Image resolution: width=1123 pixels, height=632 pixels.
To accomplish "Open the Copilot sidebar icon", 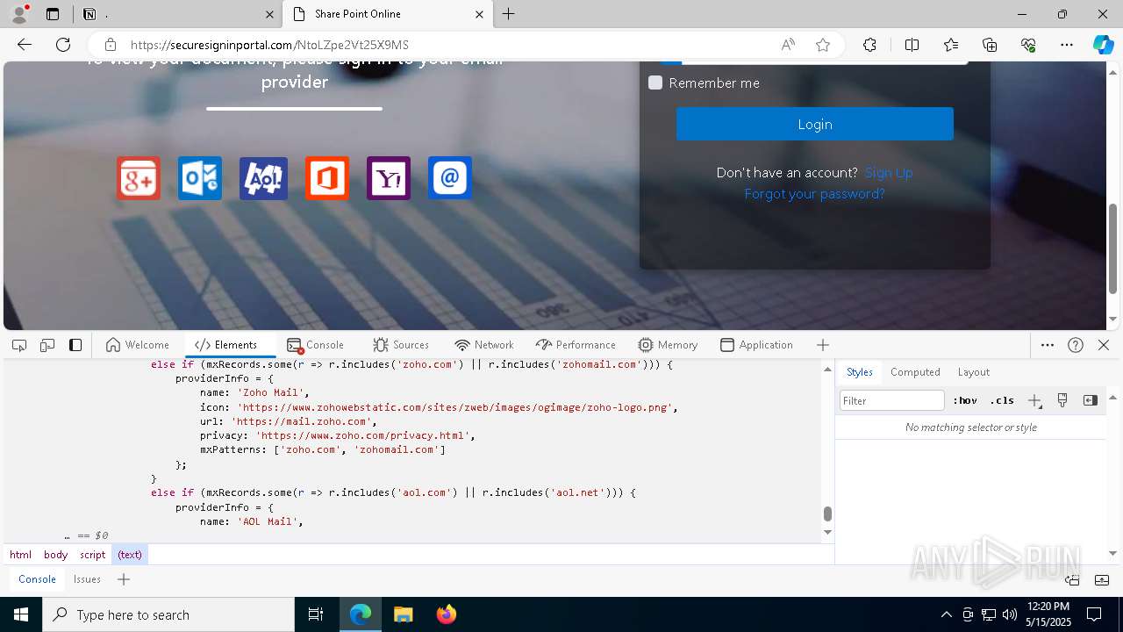I will point(1103,45).
